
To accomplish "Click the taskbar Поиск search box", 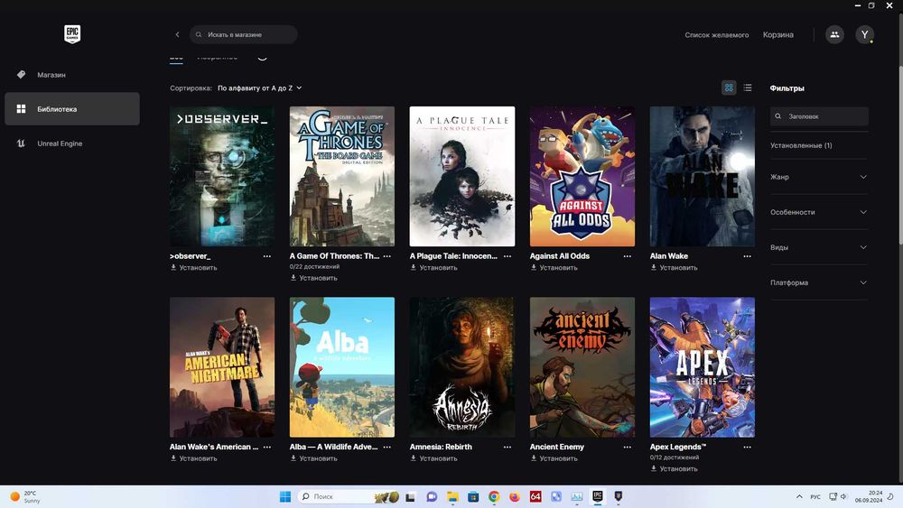I will 349,496.
